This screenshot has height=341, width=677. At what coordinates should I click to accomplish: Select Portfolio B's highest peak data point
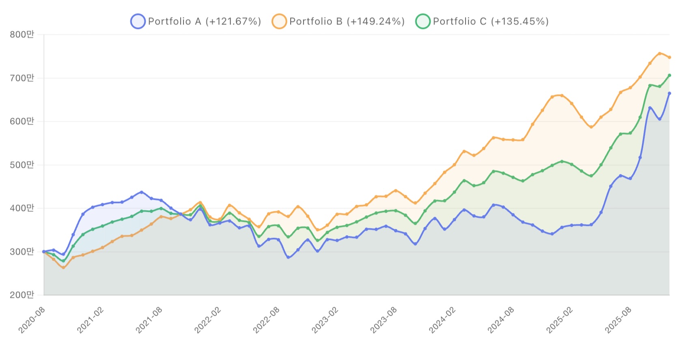[660, 54]
